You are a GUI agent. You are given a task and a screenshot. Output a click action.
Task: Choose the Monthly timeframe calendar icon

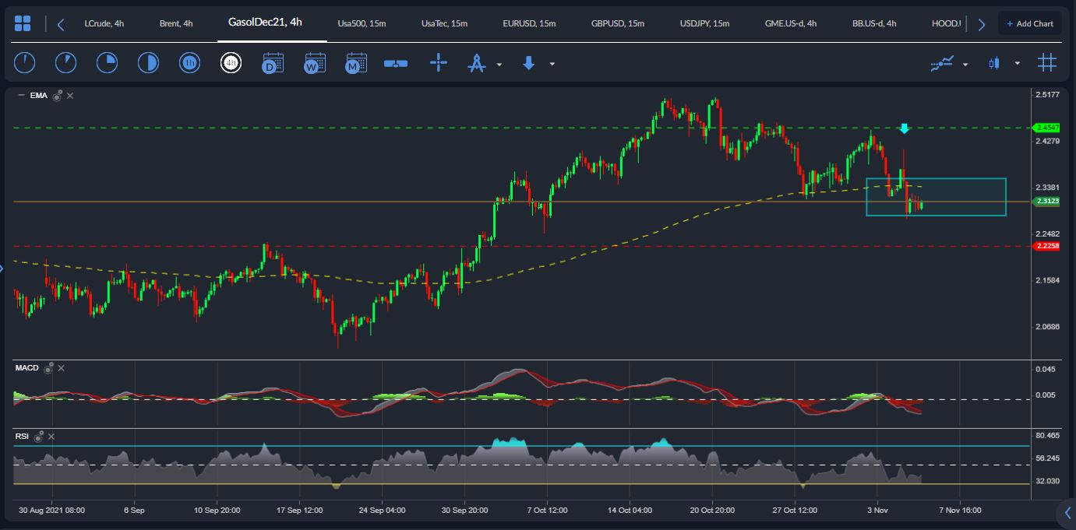356,63
